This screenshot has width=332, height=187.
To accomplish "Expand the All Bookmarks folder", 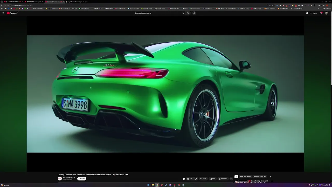I will click(327, 9).
